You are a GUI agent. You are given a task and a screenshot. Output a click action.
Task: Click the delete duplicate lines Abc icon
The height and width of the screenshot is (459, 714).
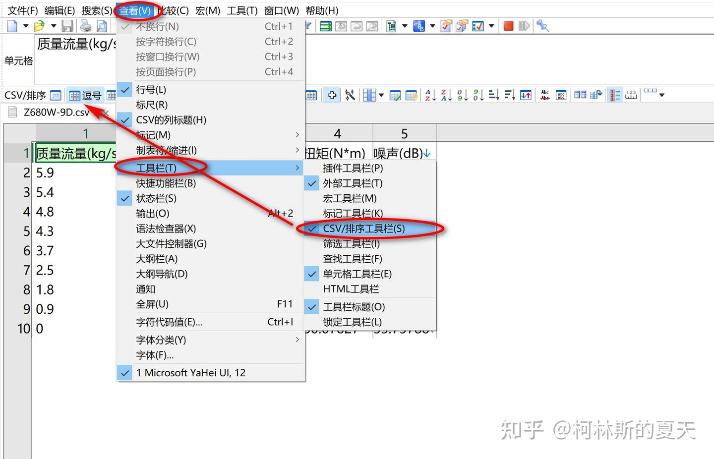coord(544,94)
